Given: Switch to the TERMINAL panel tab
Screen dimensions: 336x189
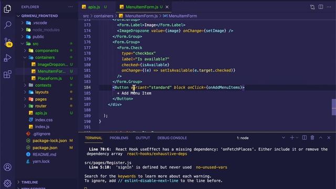Looking at the screenshot, I should point(93,138).
